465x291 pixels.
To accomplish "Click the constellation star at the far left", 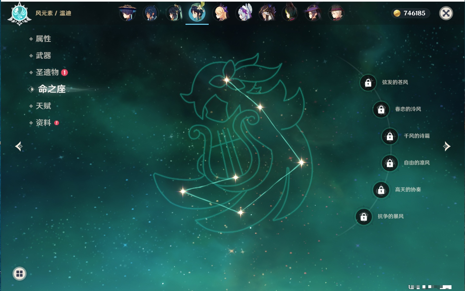I will point(183,191).
